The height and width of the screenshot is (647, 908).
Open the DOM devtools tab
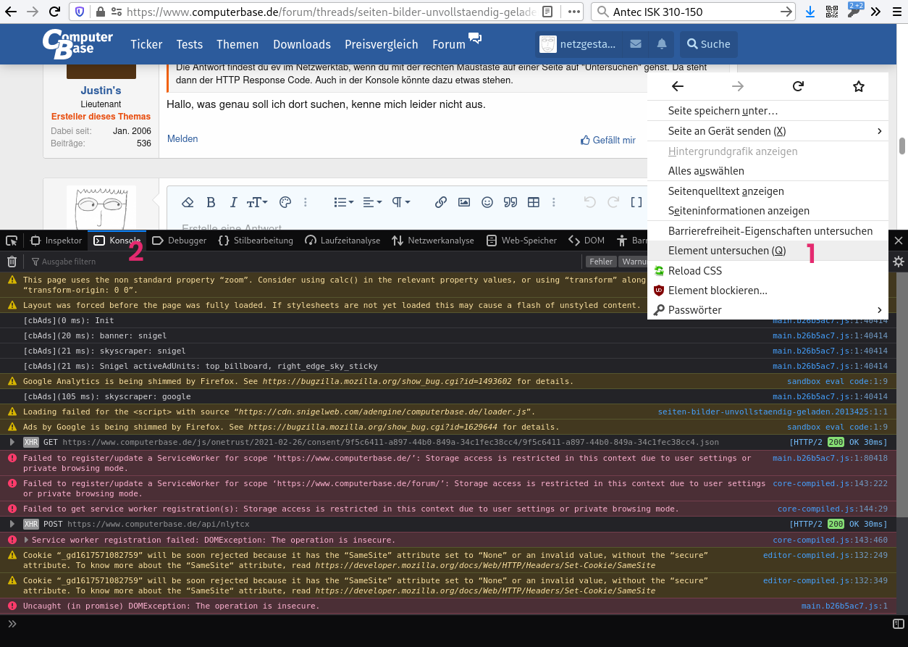tap(587, 241)
